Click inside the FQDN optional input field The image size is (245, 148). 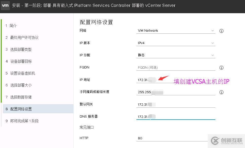[x=176, y=67]
